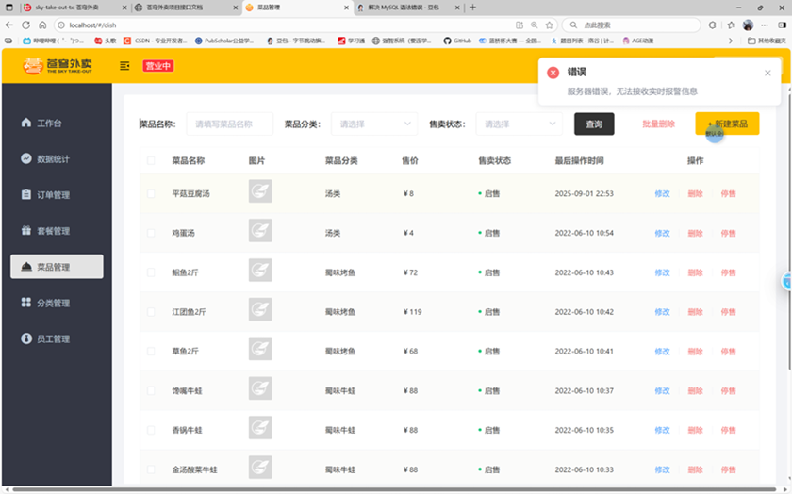Open the 售卖状态 dropdown

pyautogui.click(x=520, y=123)
